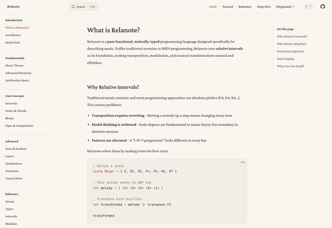Jump to Why Relative Rhythm? section
The image size is (332, 228).
click(x=291, y=44)
